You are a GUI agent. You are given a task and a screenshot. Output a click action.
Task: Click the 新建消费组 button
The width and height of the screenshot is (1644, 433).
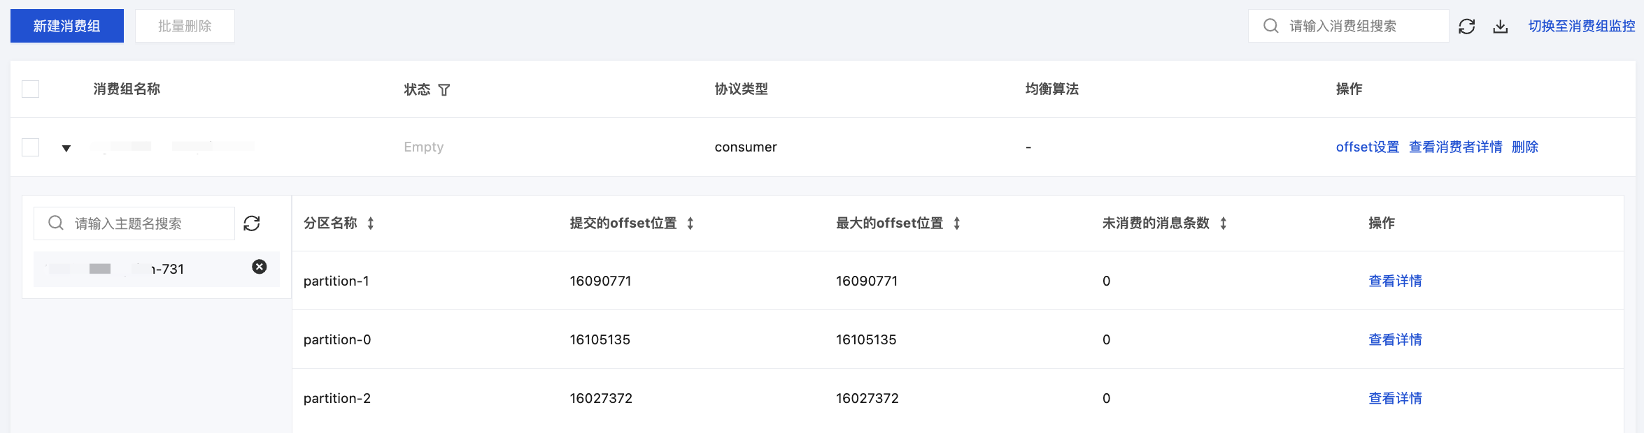(x=67, y=26)
